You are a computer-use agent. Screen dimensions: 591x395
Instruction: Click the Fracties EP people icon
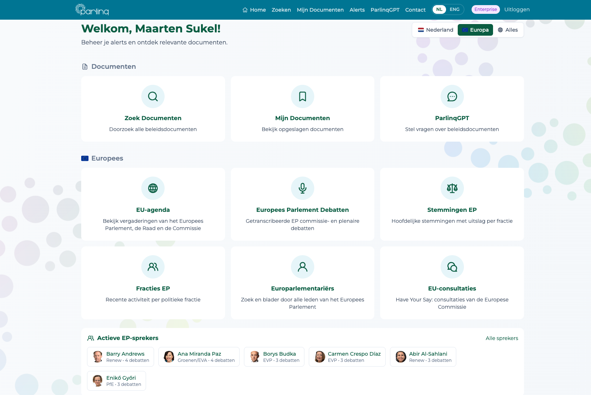point(153,267)
